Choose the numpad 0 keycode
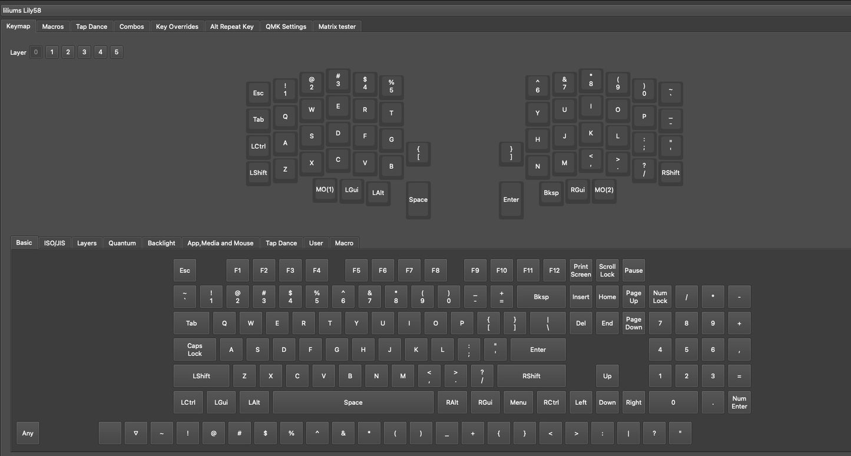The width and height of the screenshot is (851, 456). point(673,402)
